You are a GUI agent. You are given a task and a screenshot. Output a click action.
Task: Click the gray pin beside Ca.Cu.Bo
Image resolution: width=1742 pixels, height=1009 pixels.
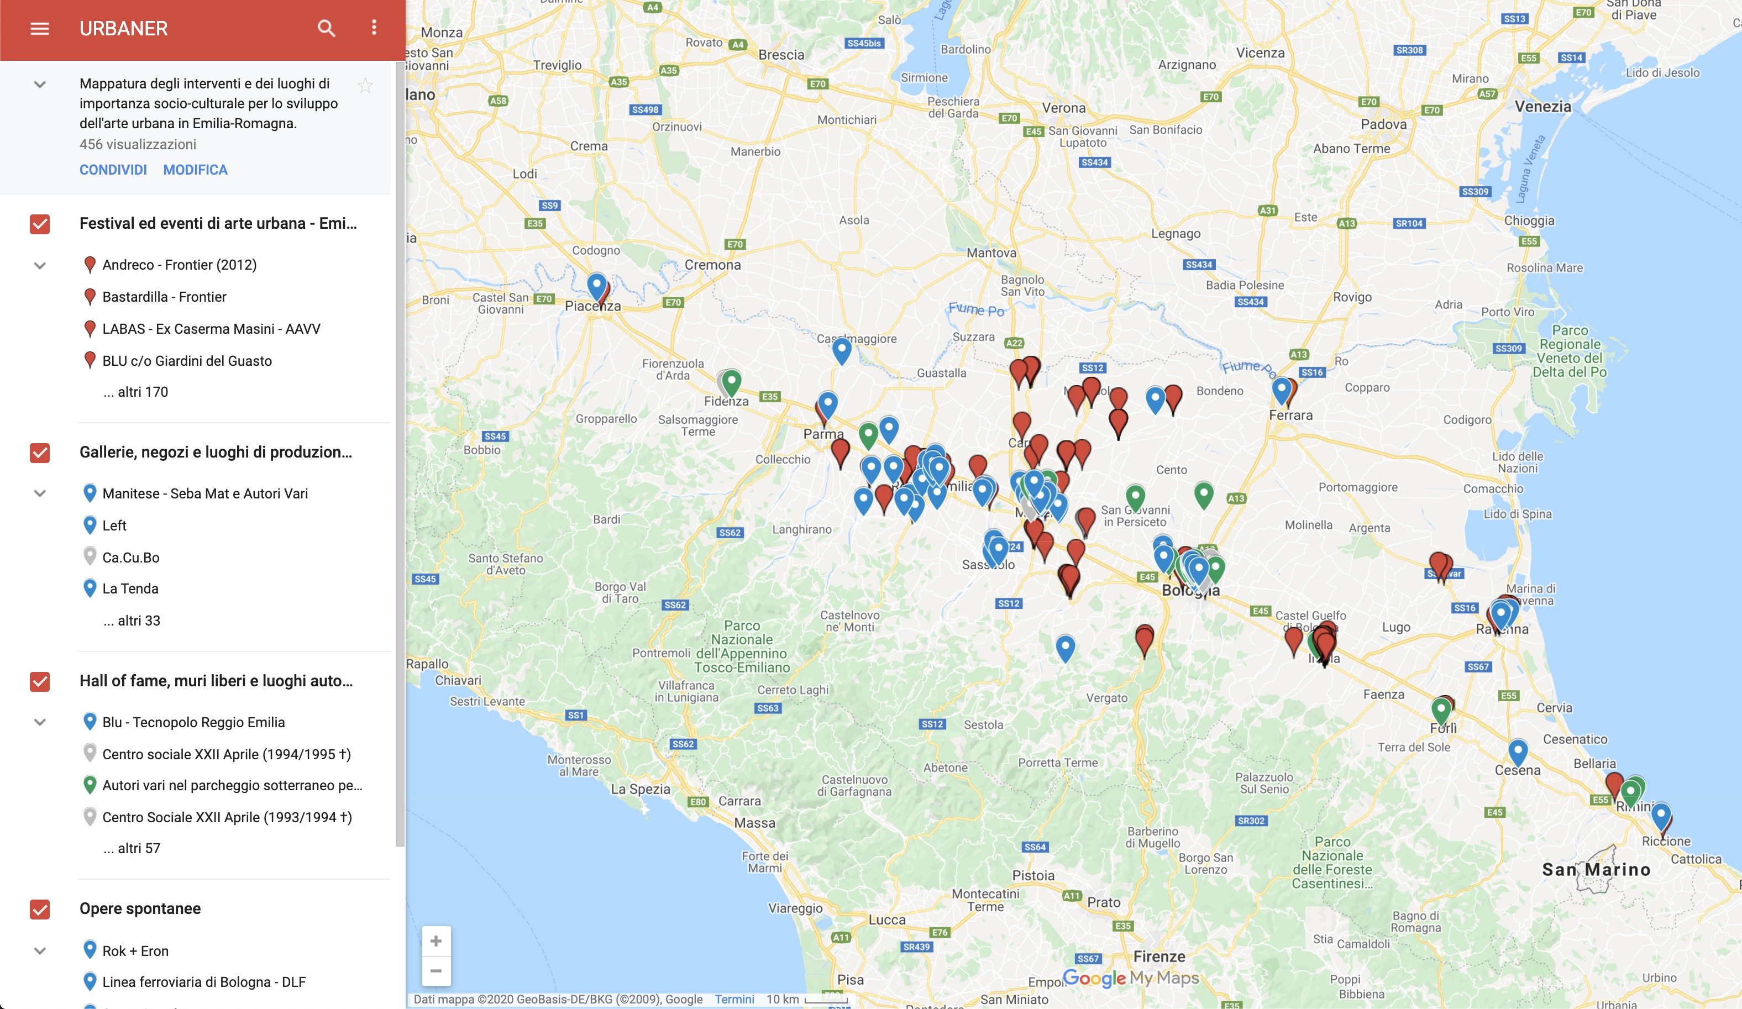tap(89, 557)
